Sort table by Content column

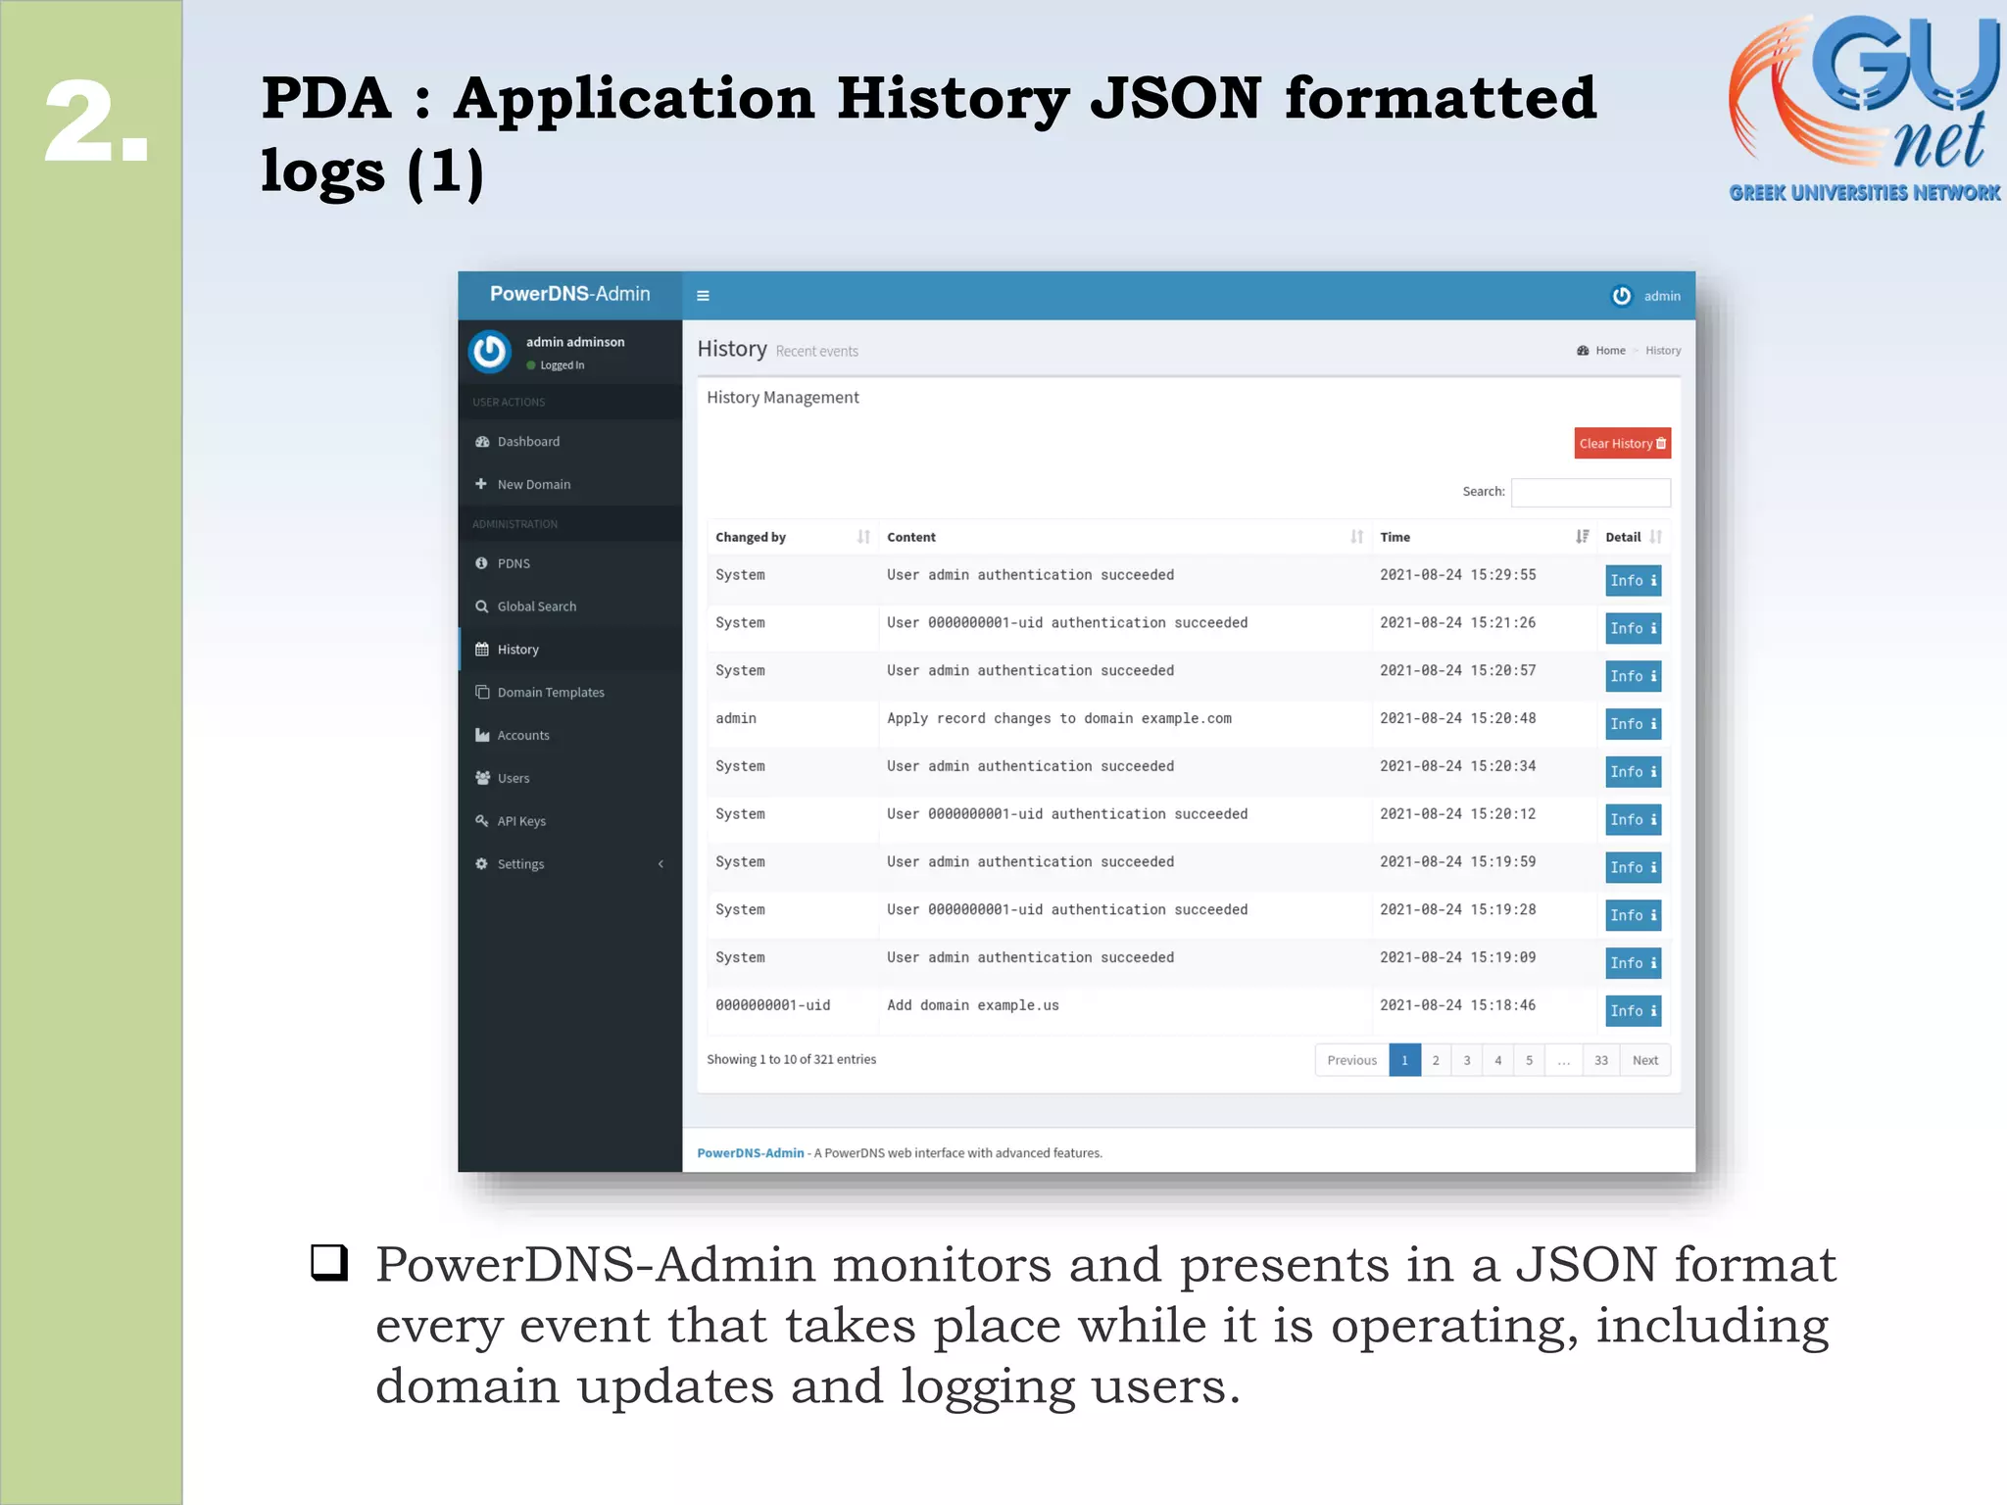point(1124,537)
